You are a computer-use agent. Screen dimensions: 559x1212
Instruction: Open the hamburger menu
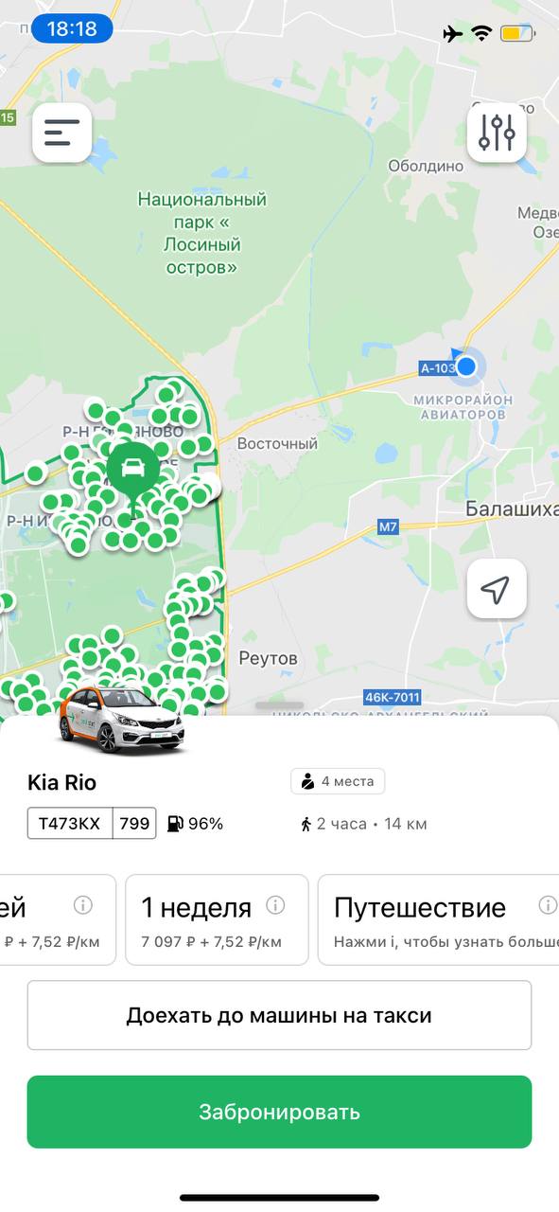pyautogui.click(x=62, y=133)
